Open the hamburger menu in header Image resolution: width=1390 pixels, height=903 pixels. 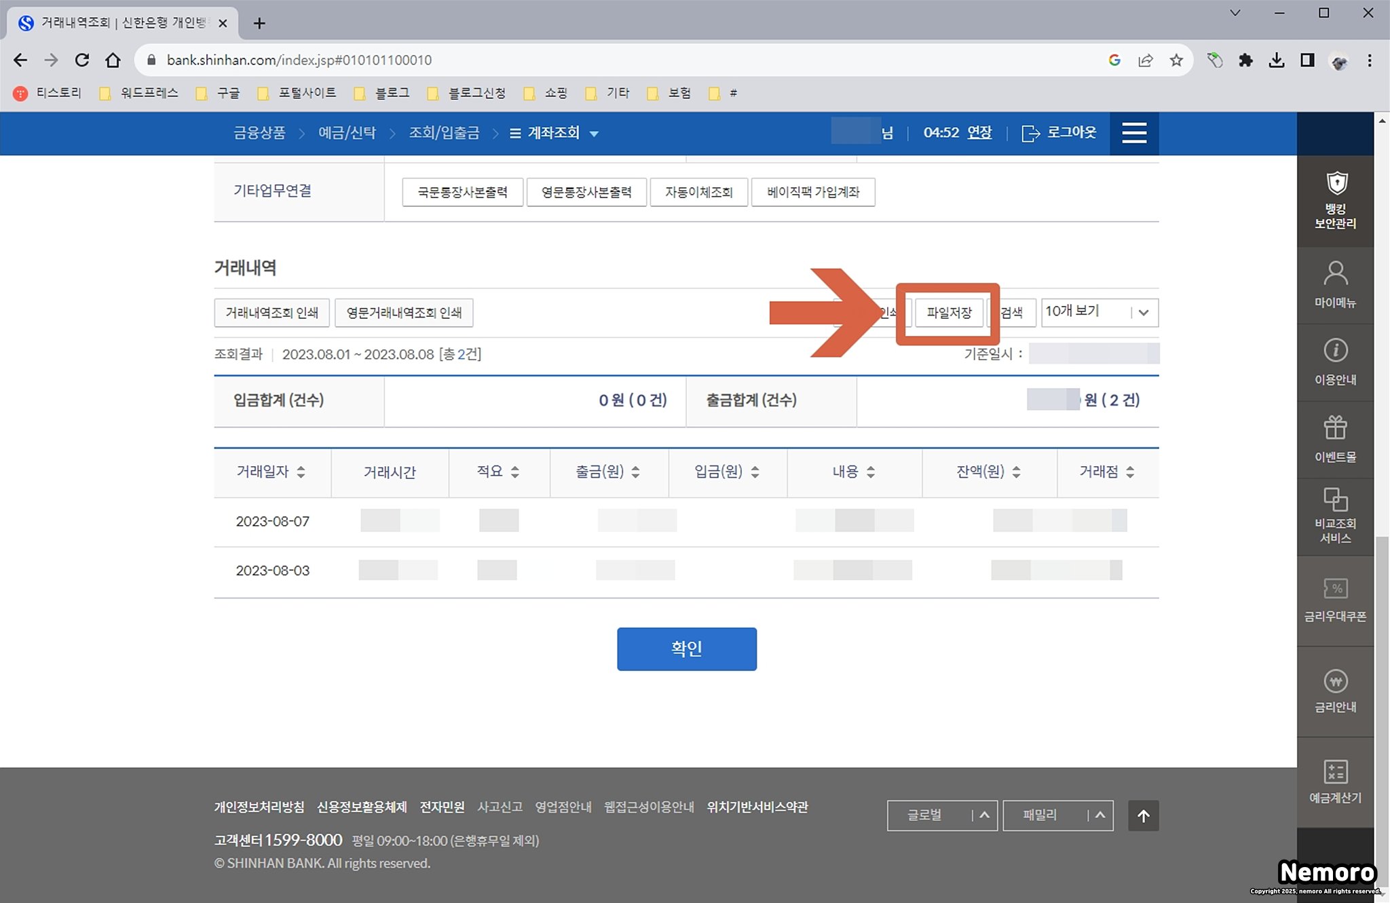(1134, 133)
